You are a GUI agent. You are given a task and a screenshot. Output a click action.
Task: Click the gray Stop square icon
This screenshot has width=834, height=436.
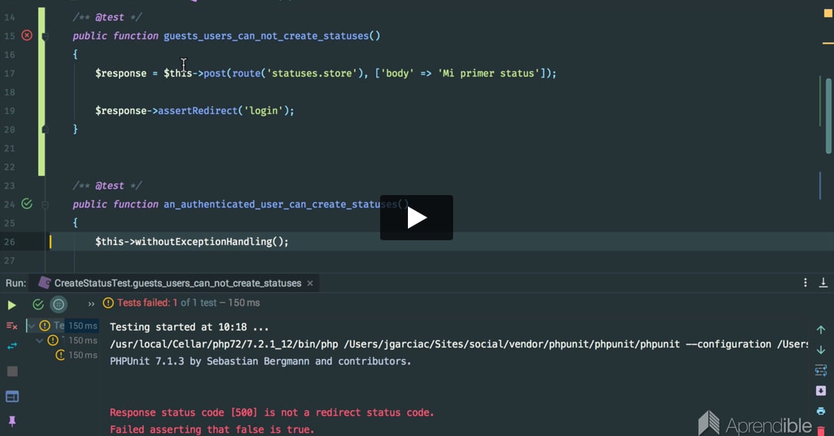12,371
